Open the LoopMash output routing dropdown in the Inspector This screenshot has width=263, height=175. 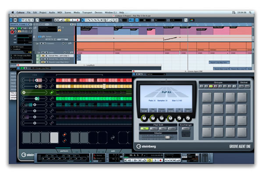tap(21, 49)
